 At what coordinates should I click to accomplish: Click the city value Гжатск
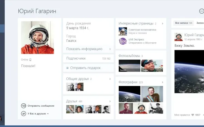pos(71,41)
